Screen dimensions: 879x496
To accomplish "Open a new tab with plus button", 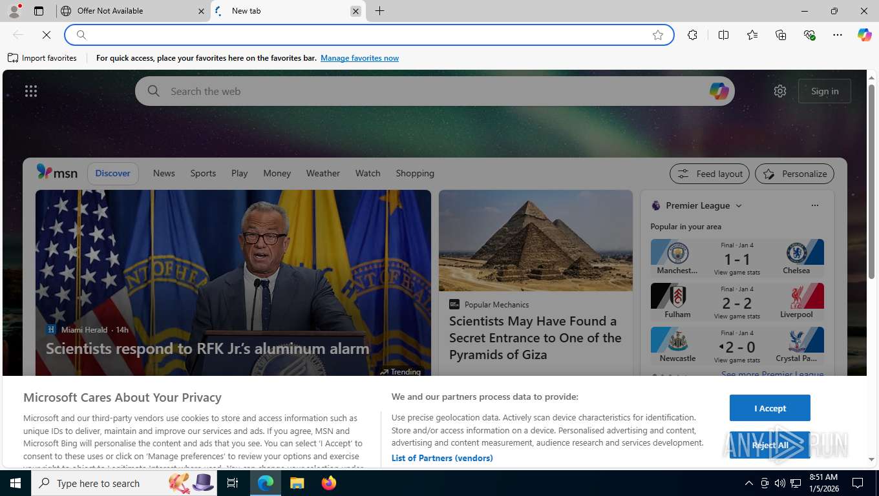I will click(380, 11).
